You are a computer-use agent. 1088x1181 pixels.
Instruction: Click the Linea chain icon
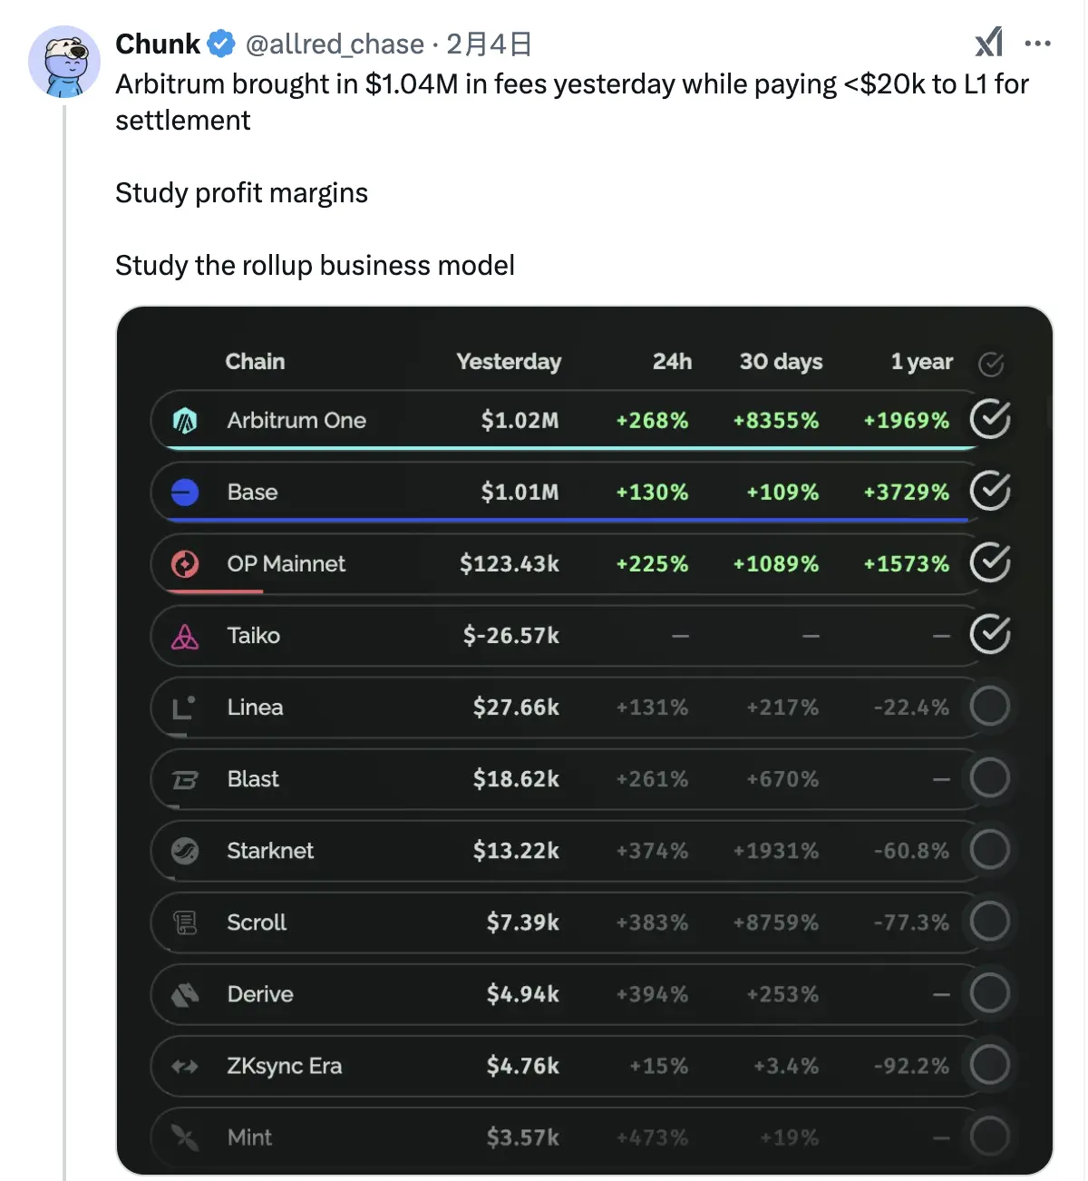coord(185,707)
